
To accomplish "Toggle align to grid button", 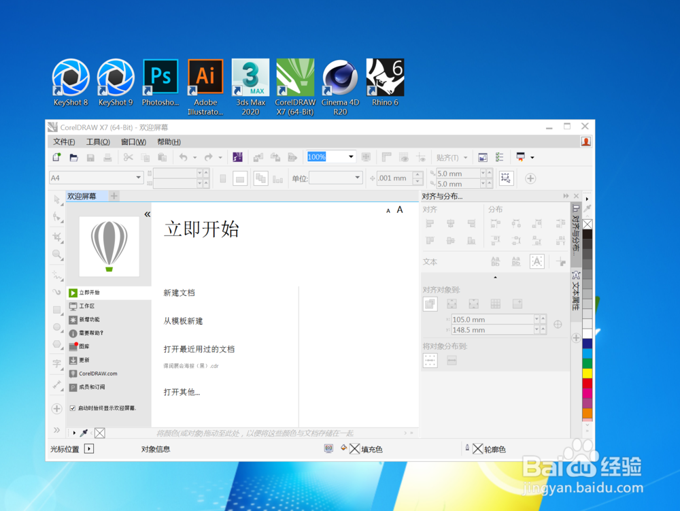I will coord(495,303).
